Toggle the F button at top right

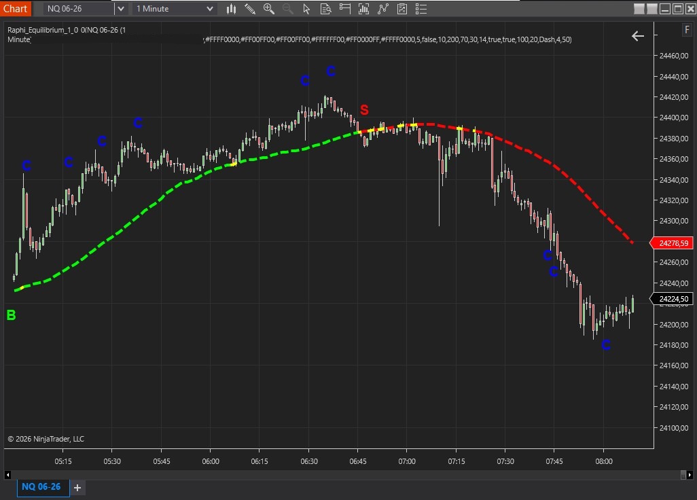tap(687, 31)
